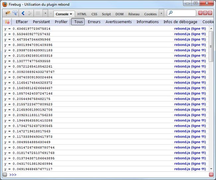Click the red deactivate Firebug icon
The width and height of the screenshot is (216, 180).
210,13
